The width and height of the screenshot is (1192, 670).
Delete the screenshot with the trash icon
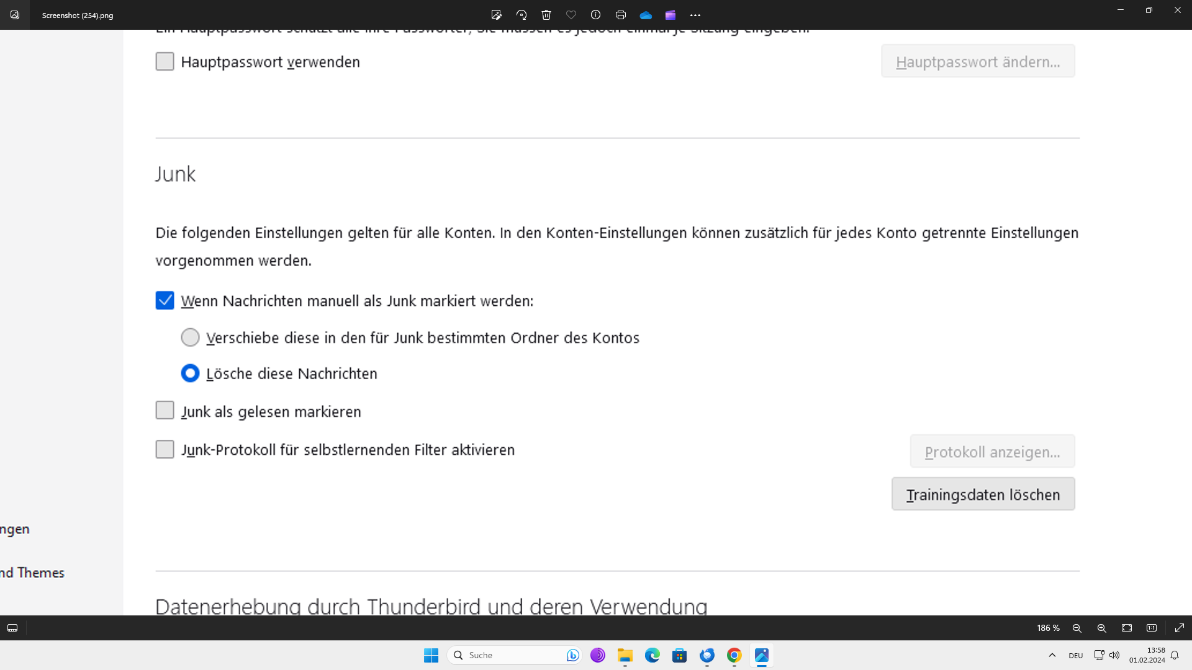coord(546,15)
